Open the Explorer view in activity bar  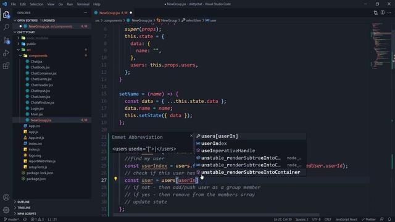6,15
